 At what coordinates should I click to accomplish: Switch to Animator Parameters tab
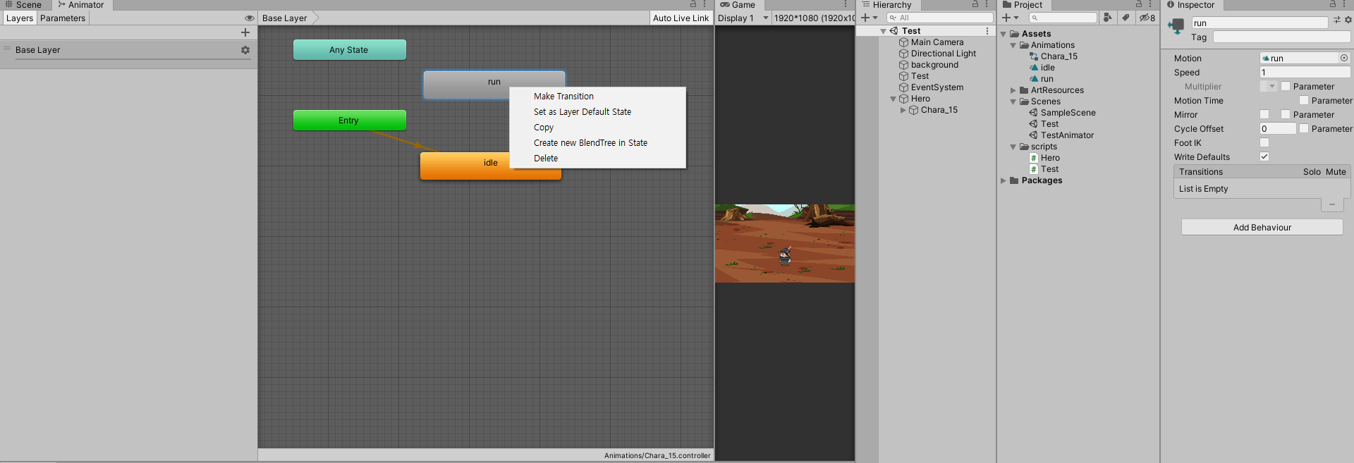pyautogui.click(x=63, y=18)
